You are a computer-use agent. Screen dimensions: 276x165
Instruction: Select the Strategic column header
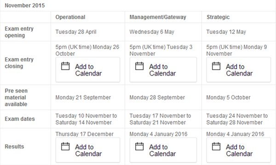point(218,17)
